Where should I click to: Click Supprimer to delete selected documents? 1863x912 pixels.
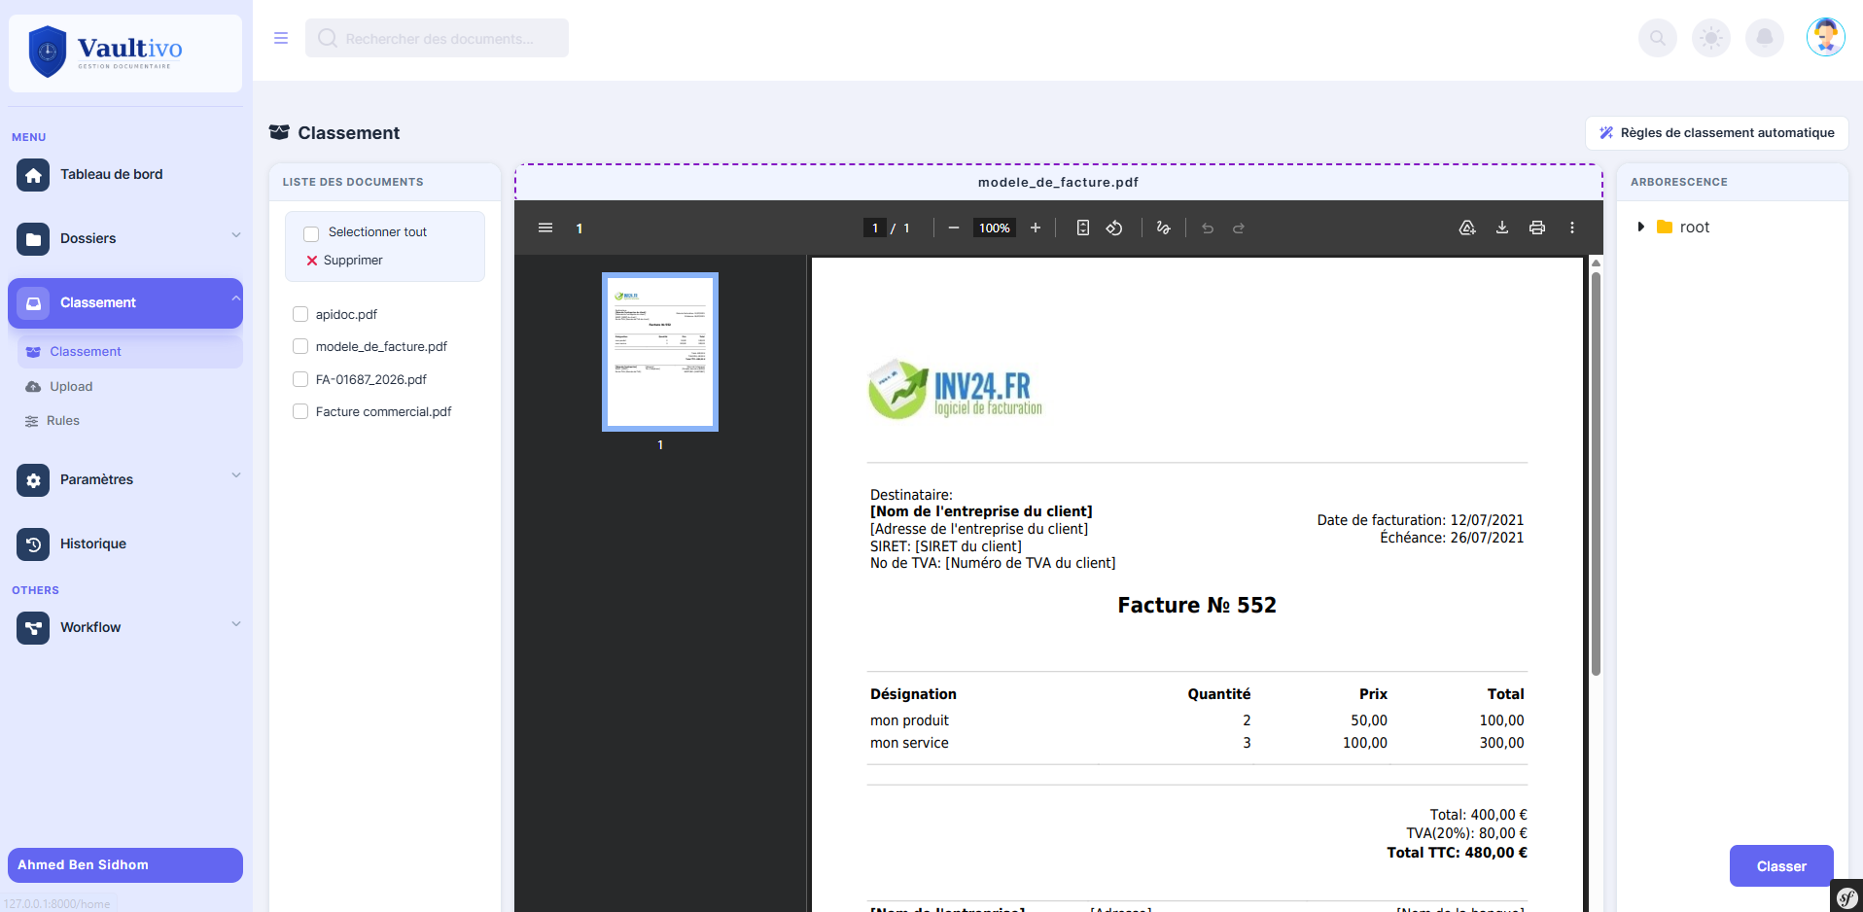point(344,261)
